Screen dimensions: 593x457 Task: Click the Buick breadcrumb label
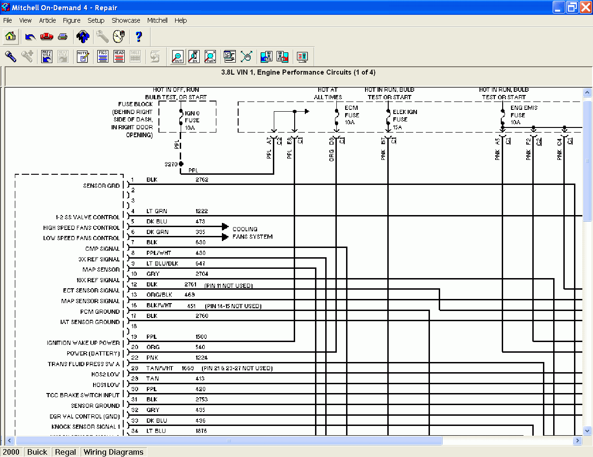pyautogui.click(x=37, y=452)
